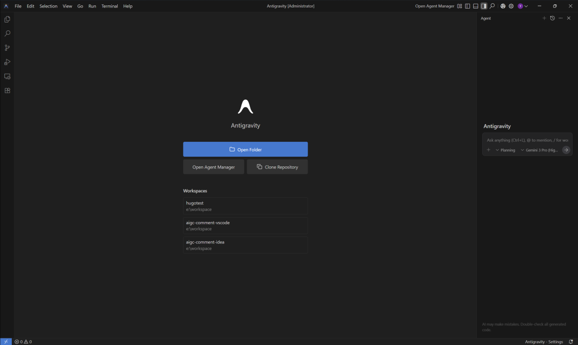This screenshot has height=345, width=578.
Task: Open the browser Chrome icon in the title bar
Action: click(x=503, y=6)
